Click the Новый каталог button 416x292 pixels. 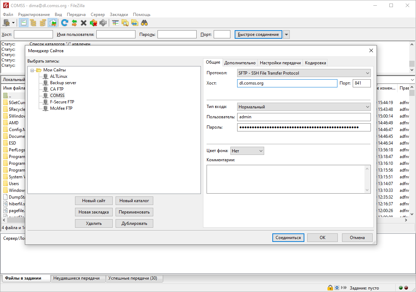[134, 201]
